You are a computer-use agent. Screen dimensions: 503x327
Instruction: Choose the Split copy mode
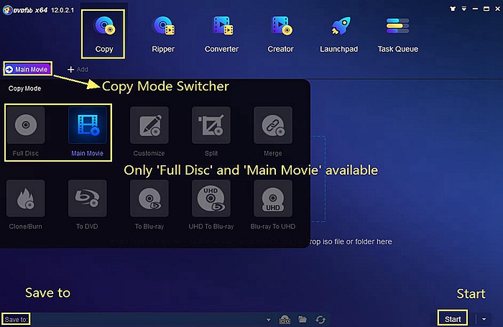coord(211,132)
